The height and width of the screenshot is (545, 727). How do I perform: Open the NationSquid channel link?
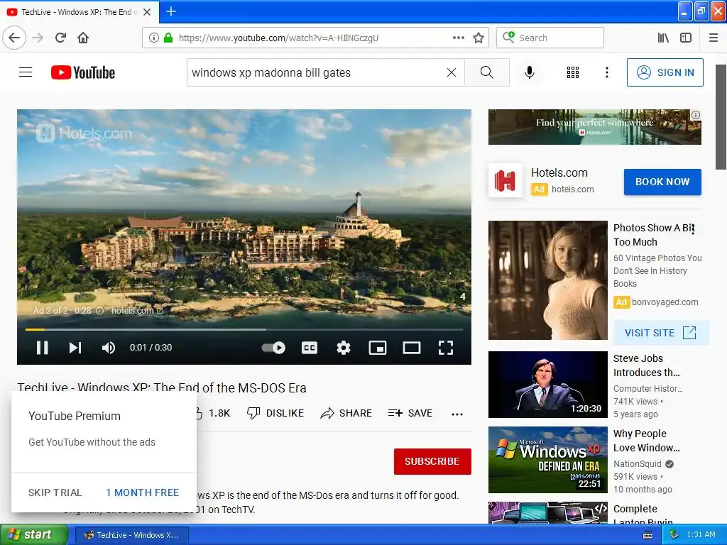[637, 464]
